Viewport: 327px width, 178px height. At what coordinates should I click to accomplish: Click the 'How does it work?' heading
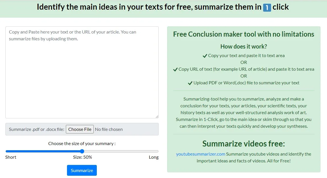[243, 46]
